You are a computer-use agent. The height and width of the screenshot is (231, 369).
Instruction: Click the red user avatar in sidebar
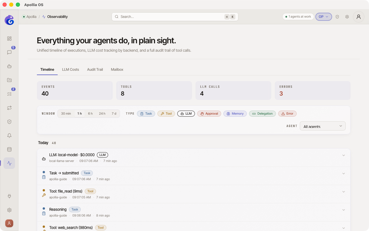point(9,223)
